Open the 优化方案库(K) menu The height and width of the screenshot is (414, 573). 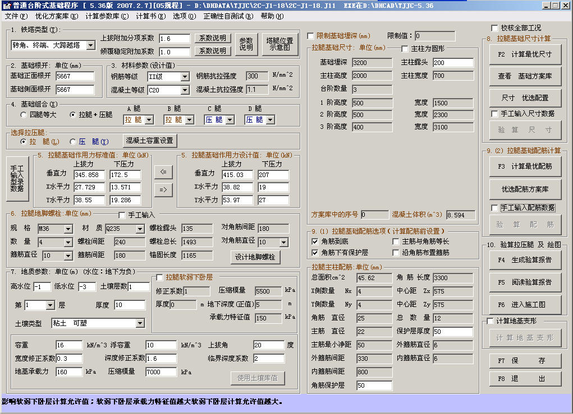(57, 16)
